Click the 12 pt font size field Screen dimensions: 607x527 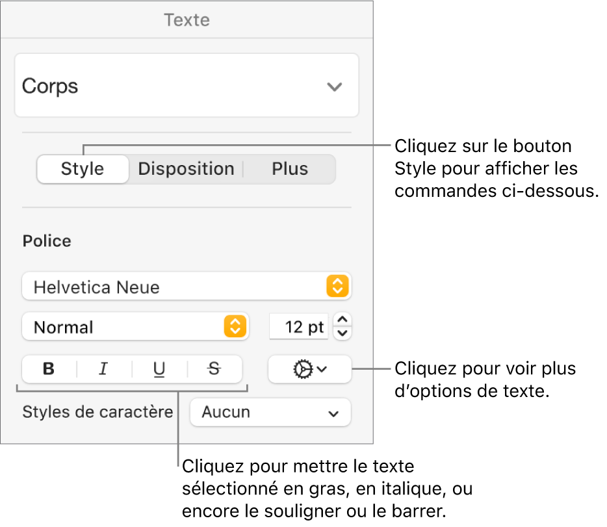point(298,327)
